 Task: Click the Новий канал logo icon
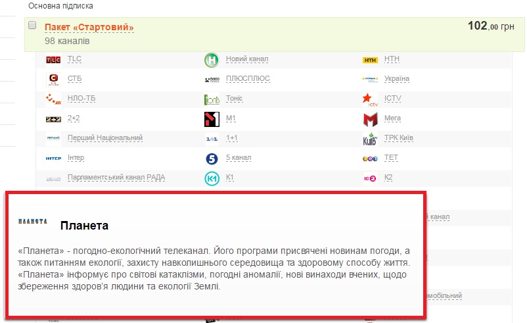pos(212,60)
